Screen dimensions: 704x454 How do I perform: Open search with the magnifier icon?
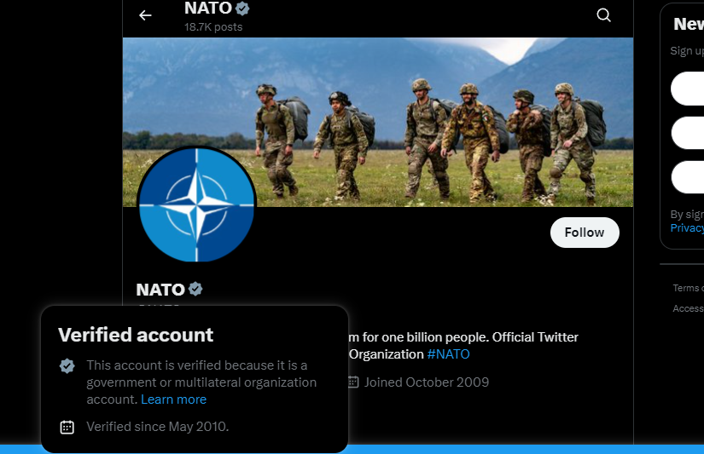pyautogui.click(x=603, y=15)
